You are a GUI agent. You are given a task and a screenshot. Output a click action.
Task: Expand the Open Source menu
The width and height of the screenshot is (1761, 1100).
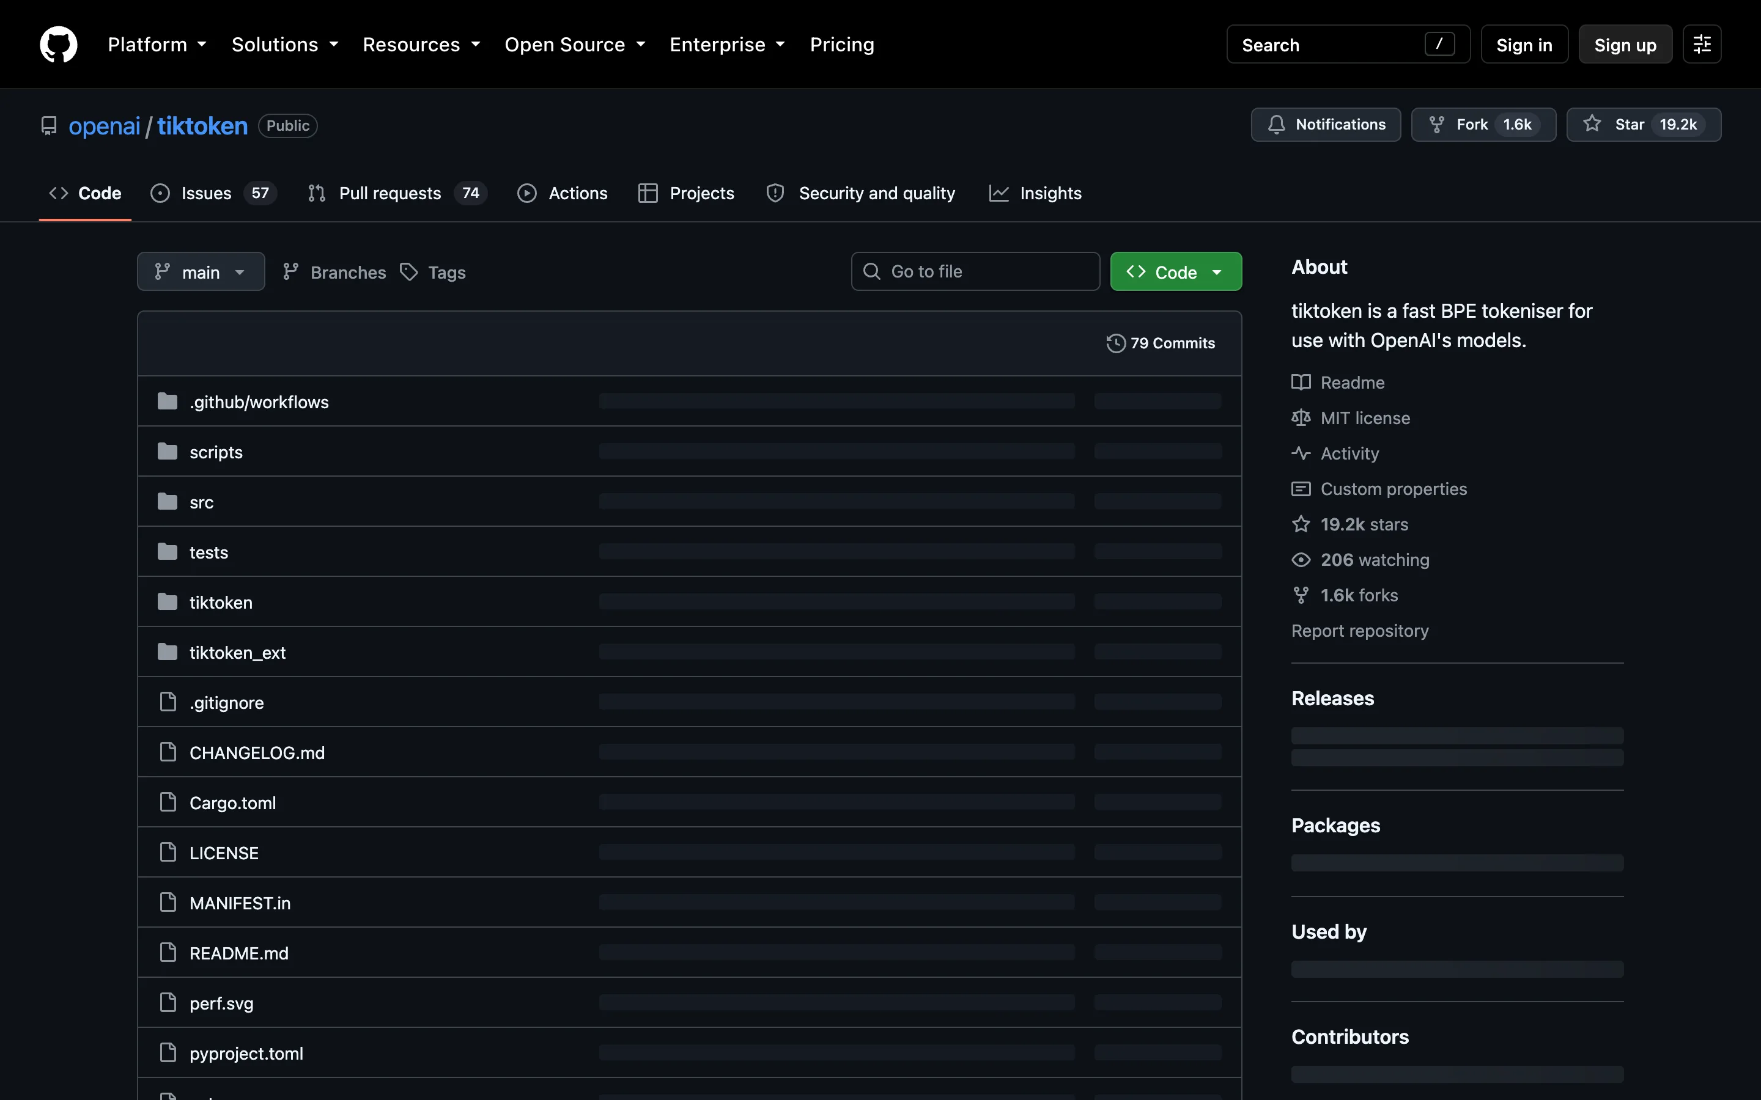tap(575, 45)
